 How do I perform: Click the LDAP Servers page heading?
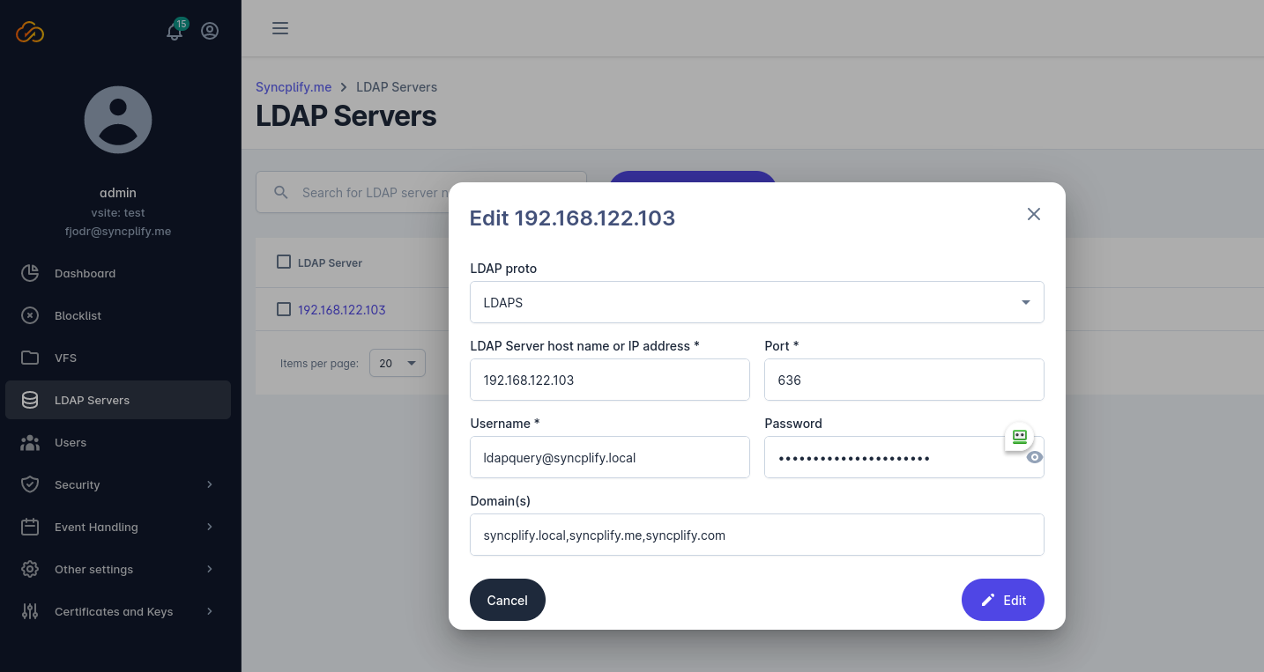point(346,116)
